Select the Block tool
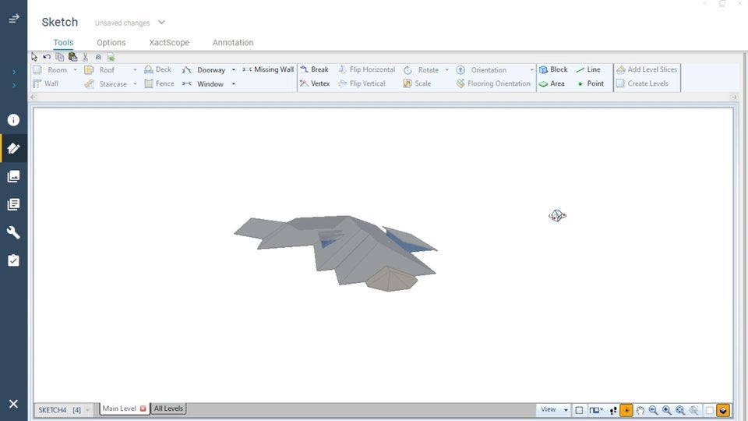 [x=553, y=69]
